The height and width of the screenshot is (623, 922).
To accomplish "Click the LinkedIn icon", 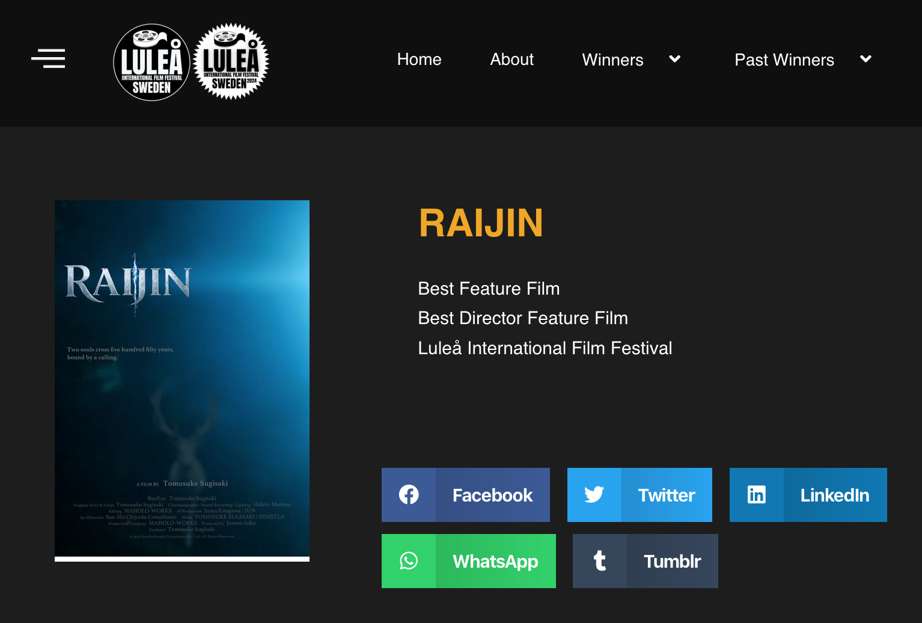I will coord(757,495).
